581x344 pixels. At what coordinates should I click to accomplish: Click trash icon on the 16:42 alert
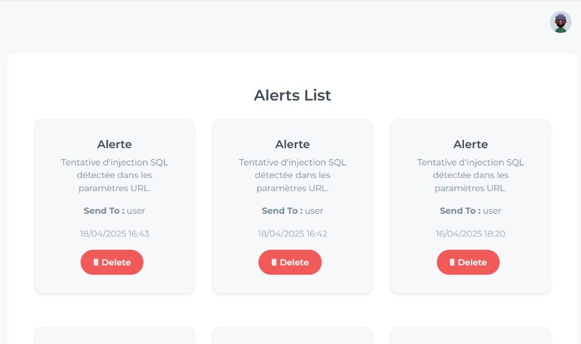[274, 262]
